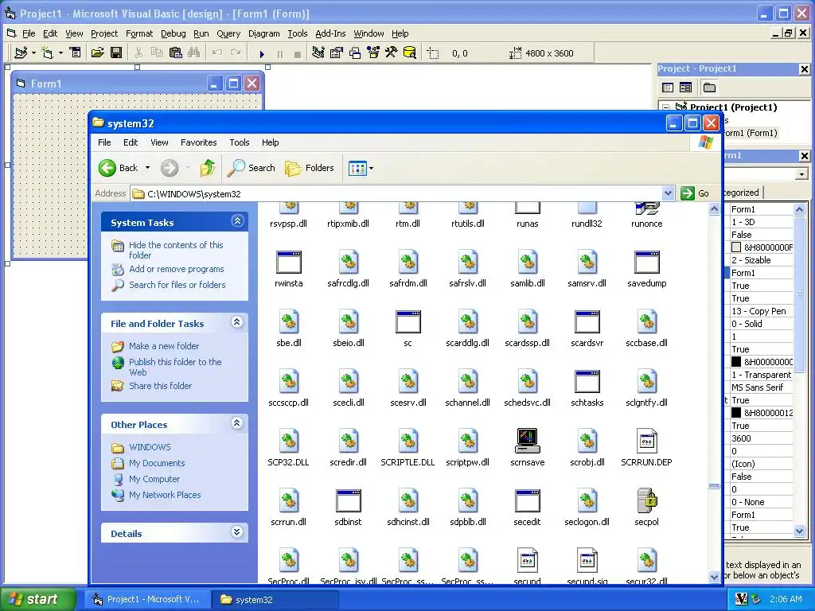Click the &H8000000F color swatch property
Image resolution: width=815 pixels, height=611 pixels.
[x=736, y=247]
